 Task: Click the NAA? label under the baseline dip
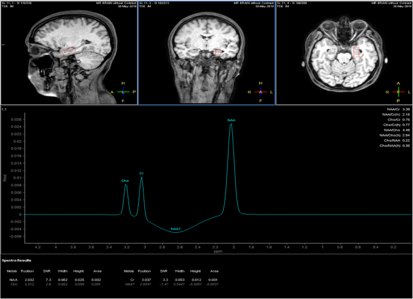point(176,229)
